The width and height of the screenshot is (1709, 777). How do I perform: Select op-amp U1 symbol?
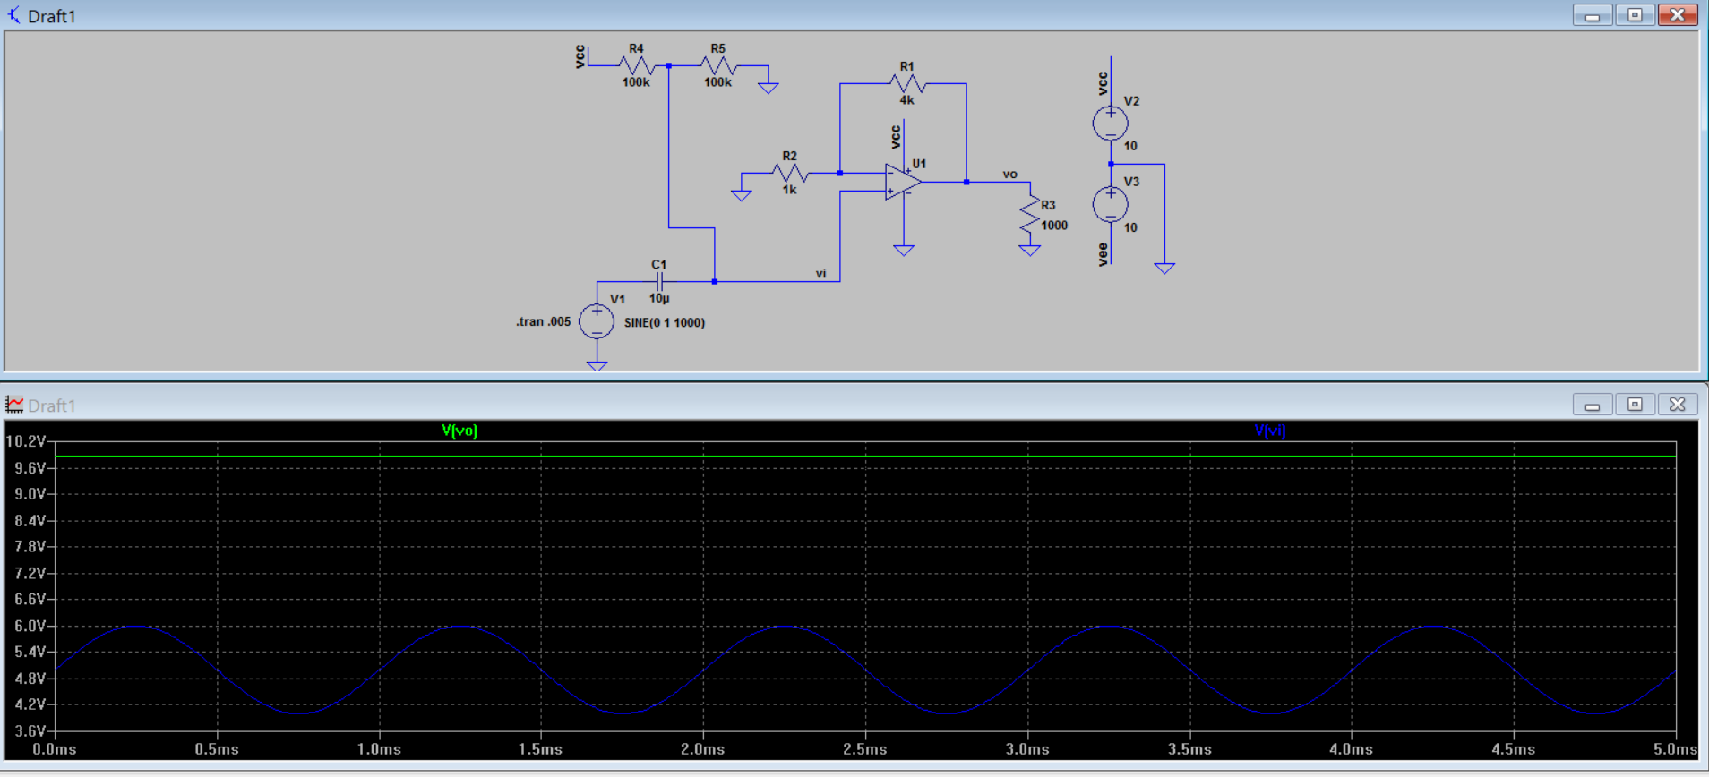903,182
